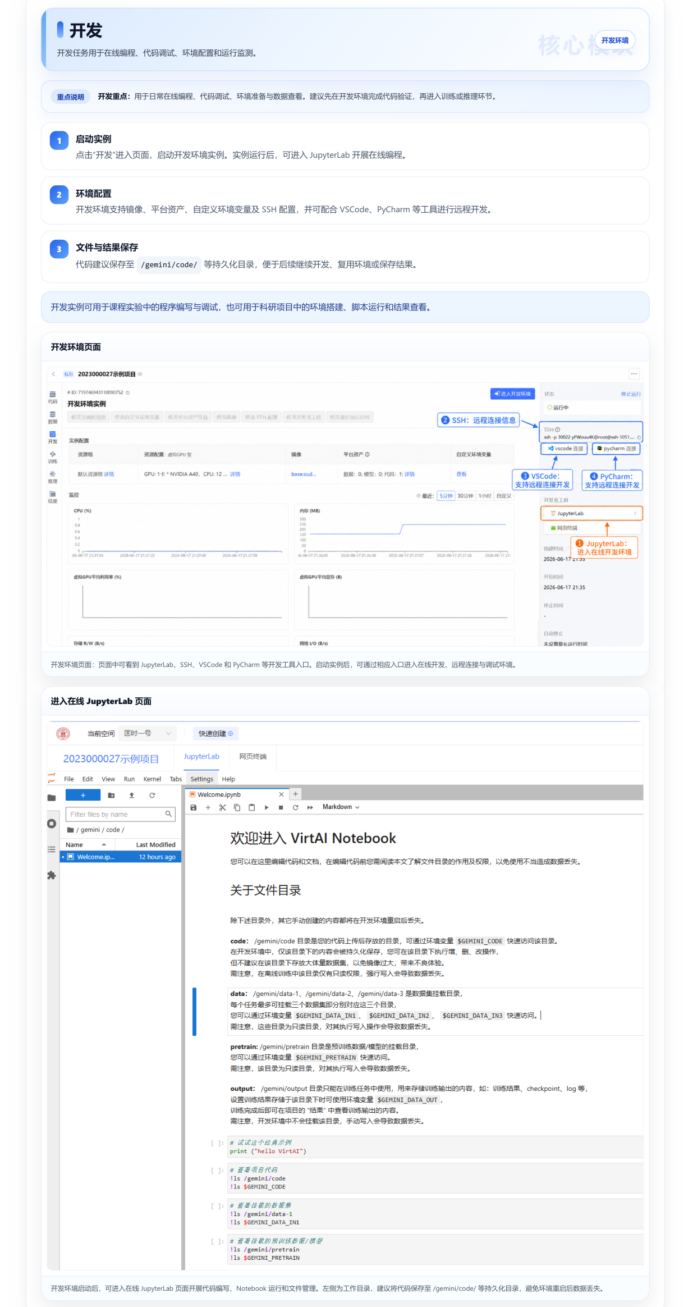
Task: Click the refresh file list icon
Action: [x=152, y=795]
